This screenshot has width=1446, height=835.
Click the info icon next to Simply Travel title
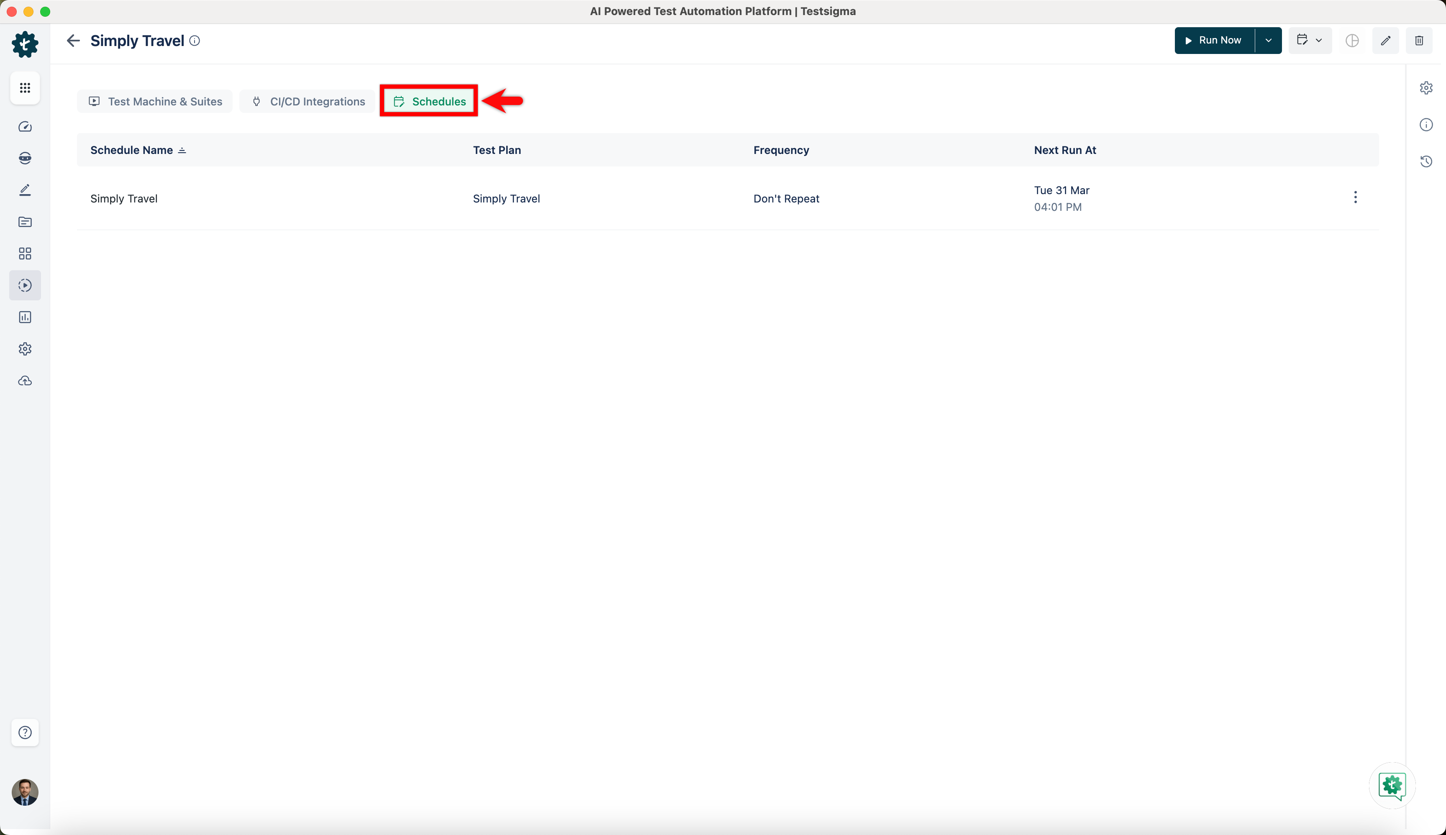pos(195,41)
